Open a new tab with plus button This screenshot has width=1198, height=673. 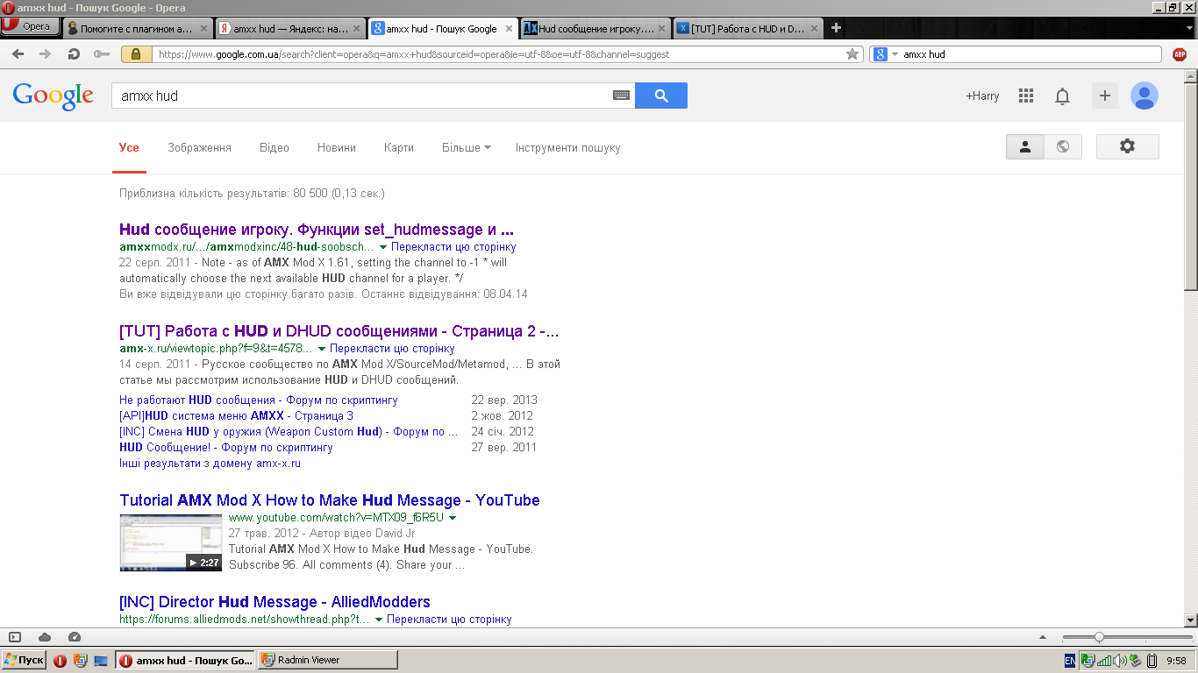click(836, 28)
